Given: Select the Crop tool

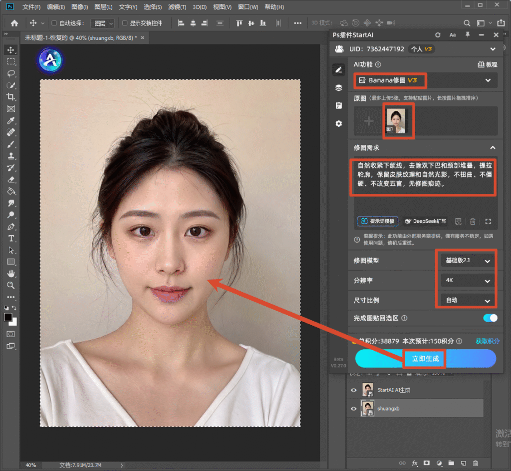Looking at the screenshot, I should pyautogui.click(x=11, y=97).
